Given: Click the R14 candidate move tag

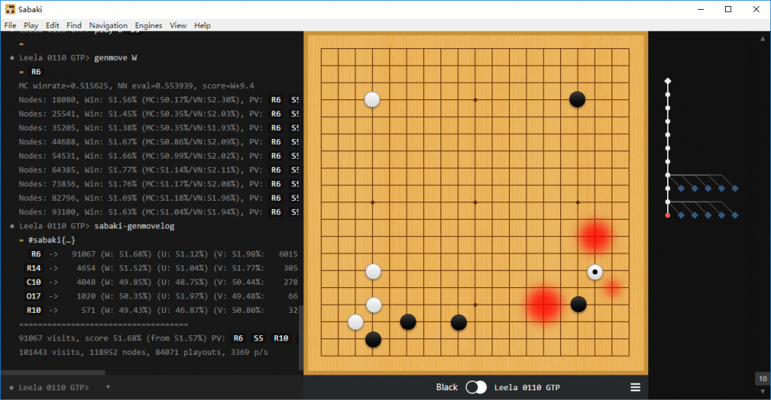Looking at the screenshot, I should pyautogui.click(x=33, y=268).
